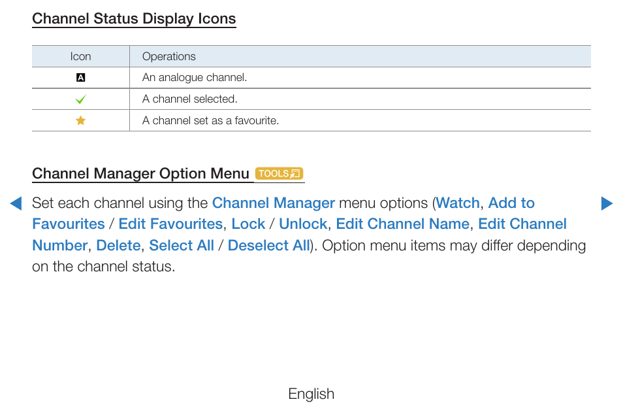The width and height of the screenshot is (623, 408).
Task: Select 'An analogue channel.' cell text
Action: [x=195, y=78]
